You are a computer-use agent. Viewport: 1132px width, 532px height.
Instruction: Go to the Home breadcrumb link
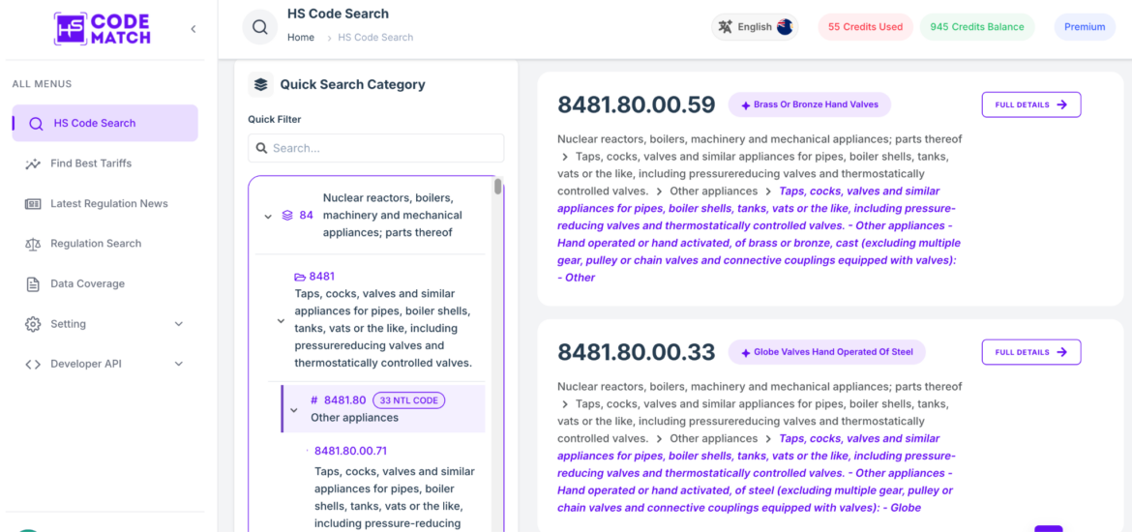coord(300,38)
